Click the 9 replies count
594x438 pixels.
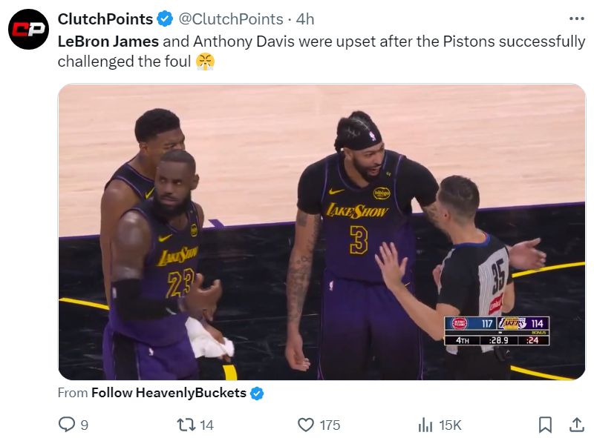(85, 425)
